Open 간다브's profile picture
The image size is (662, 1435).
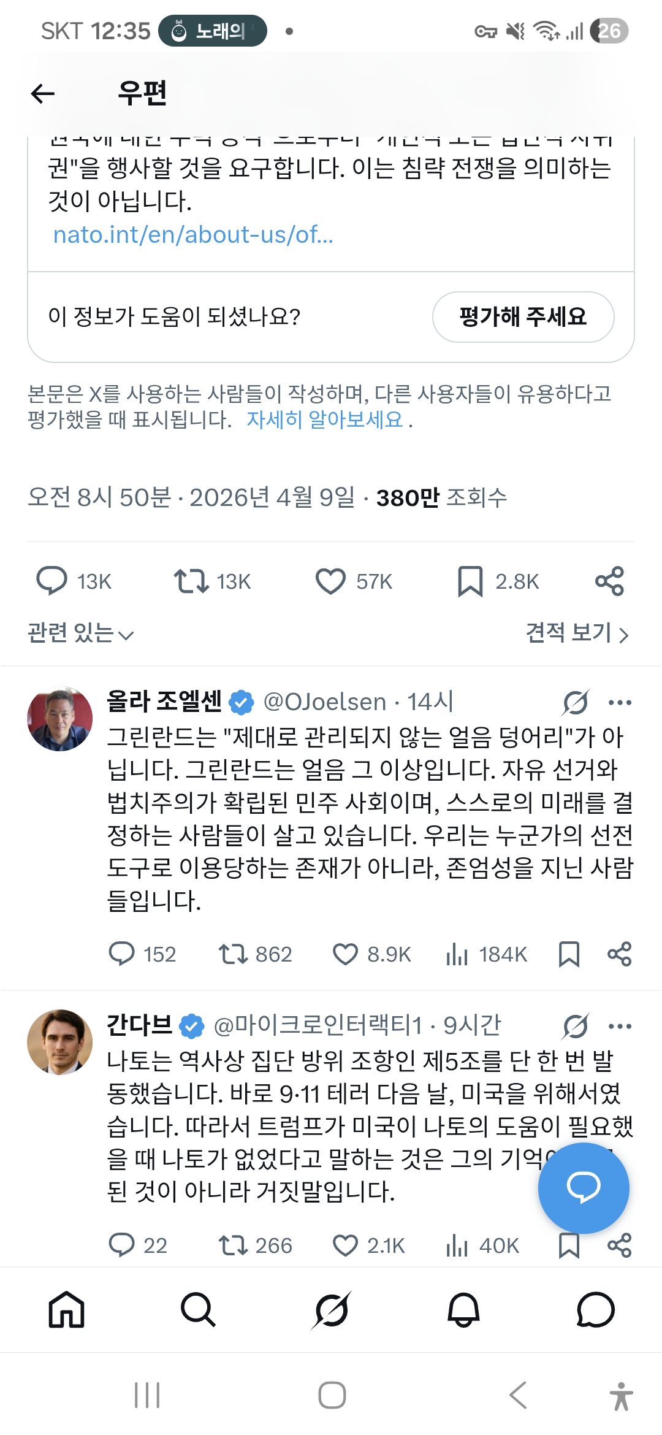[59, 1042]
